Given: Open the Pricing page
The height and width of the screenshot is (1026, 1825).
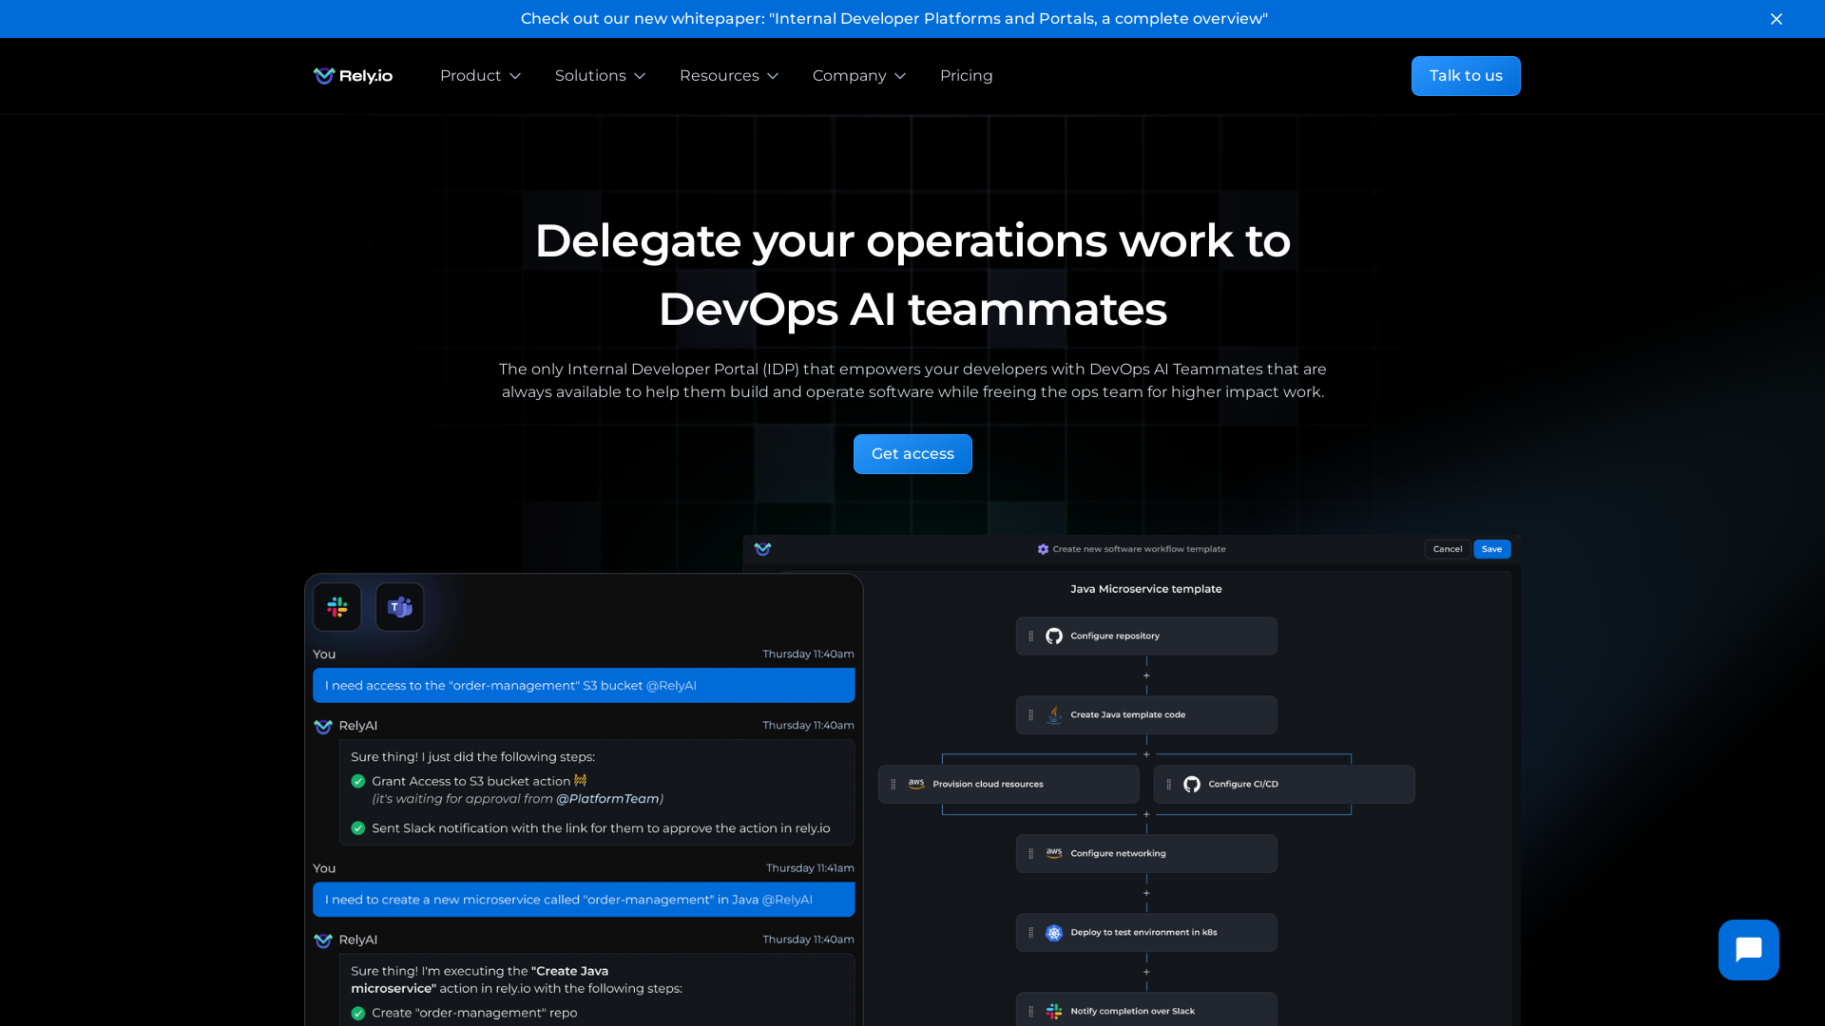Looking at the screenshot, I should tap(966, 76).
